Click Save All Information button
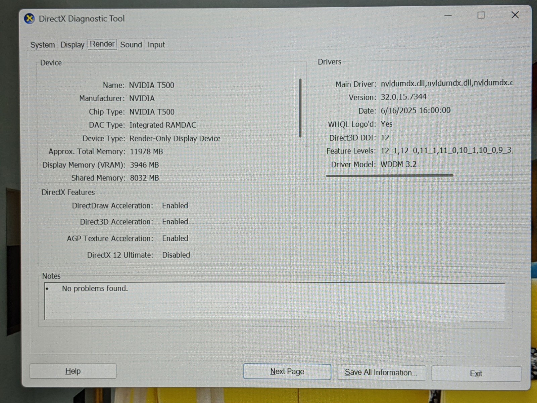This screenshot has height=403, width=537. point(381,372)
